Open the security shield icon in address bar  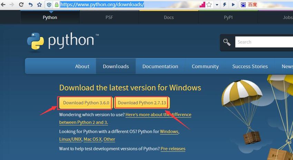[x=49, y=5]
